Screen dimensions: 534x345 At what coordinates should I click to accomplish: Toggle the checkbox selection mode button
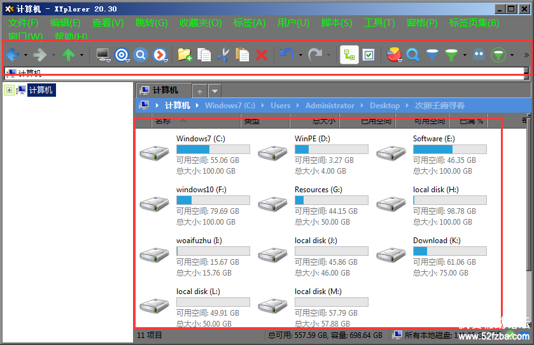(x=369, y=55)
